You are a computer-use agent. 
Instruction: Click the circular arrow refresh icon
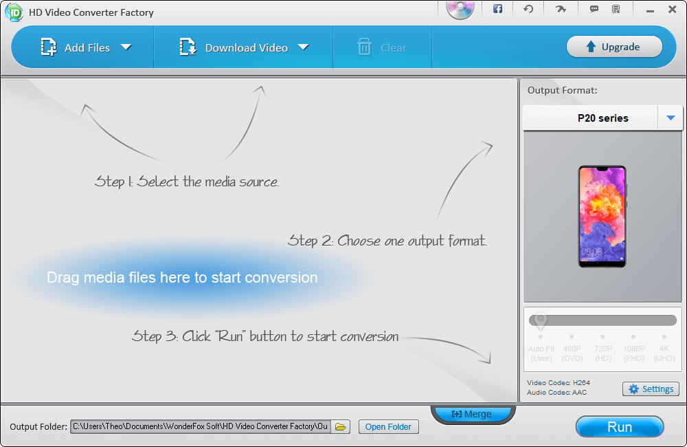coord(528,9)
